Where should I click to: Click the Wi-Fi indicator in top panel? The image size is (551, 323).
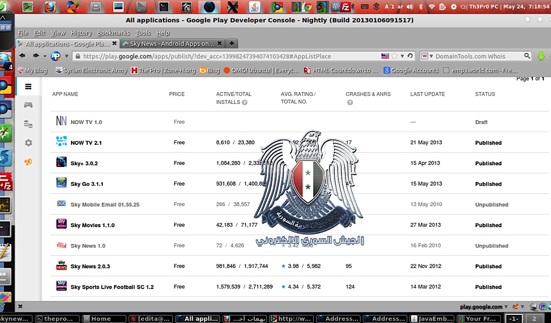(432, 6)
